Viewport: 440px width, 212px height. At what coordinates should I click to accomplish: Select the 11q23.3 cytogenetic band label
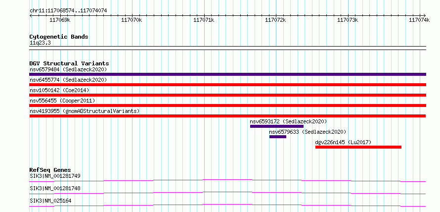[x=40, y=43]
